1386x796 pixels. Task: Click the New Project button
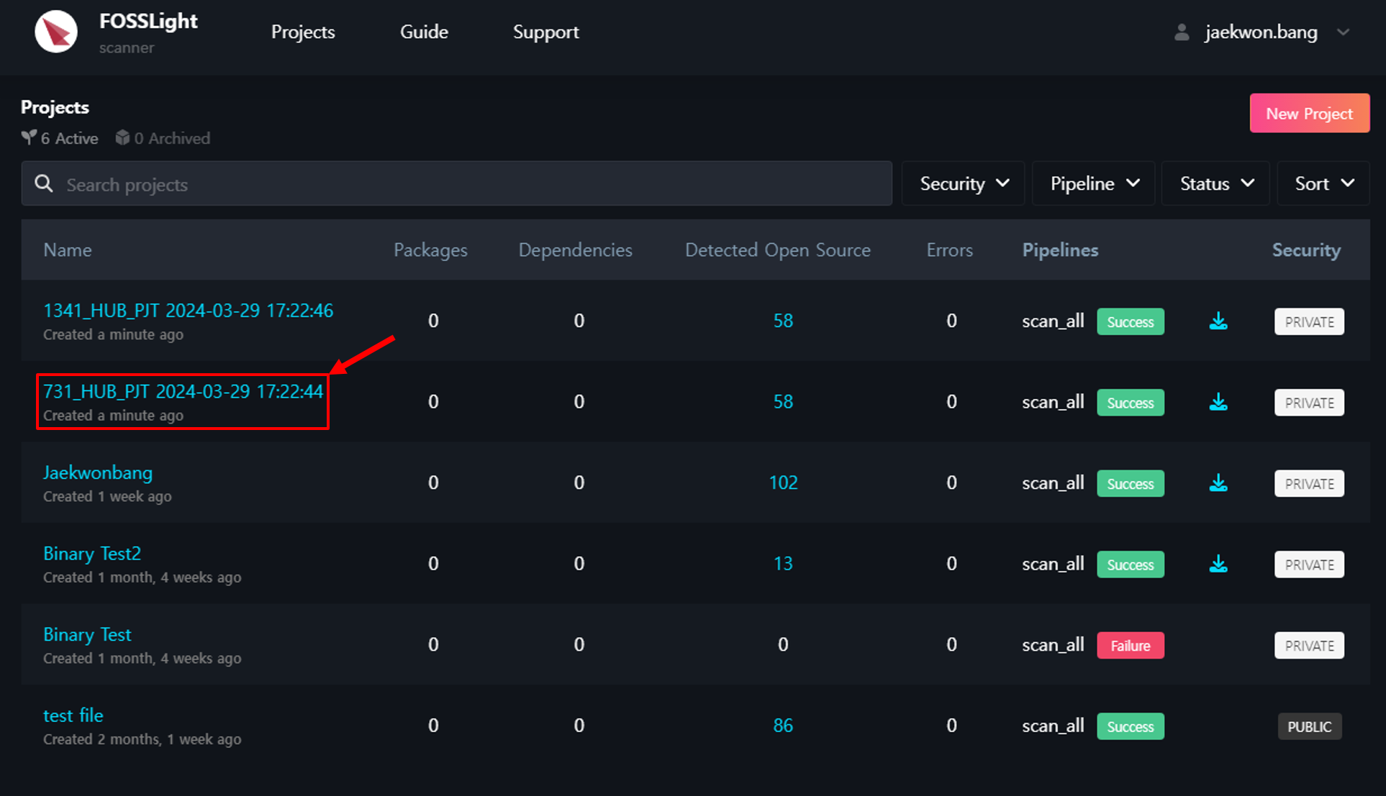pos(1308,112)
